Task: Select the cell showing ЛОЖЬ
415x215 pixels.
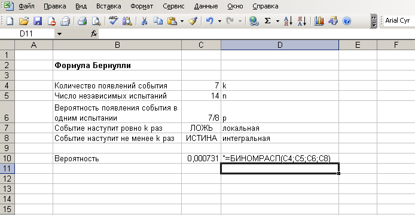Action: 201,128
